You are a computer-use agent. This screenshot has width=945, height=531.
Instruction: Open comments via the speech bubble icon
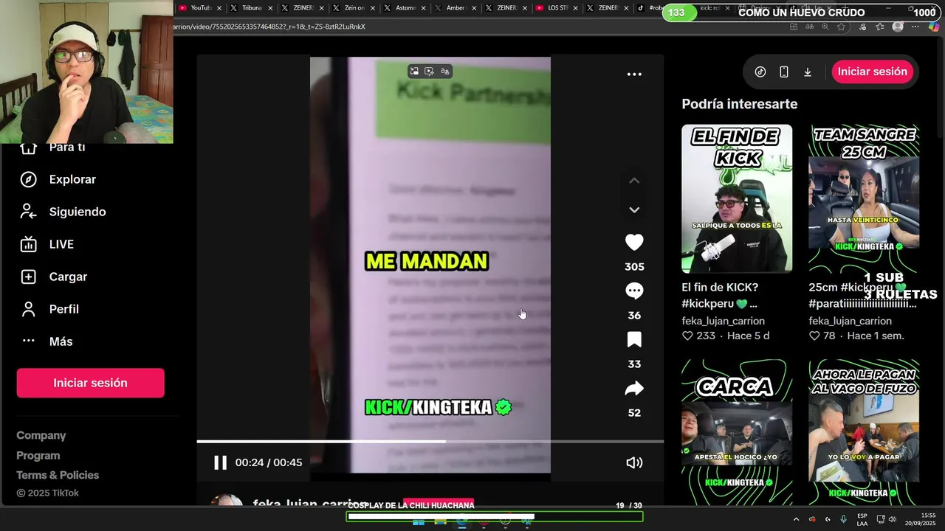(634, 291)
